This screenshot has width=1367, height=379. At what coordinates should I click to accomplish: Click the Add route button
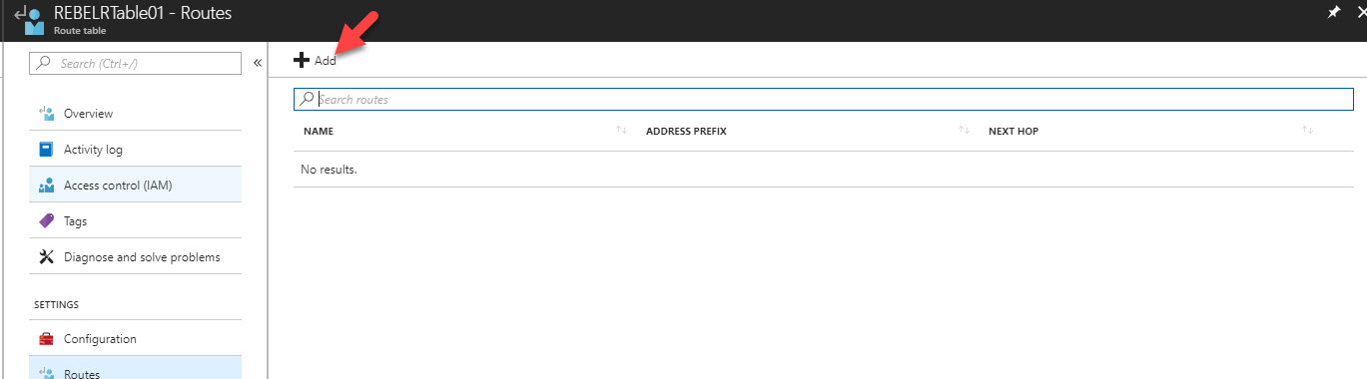pos(315,61)
